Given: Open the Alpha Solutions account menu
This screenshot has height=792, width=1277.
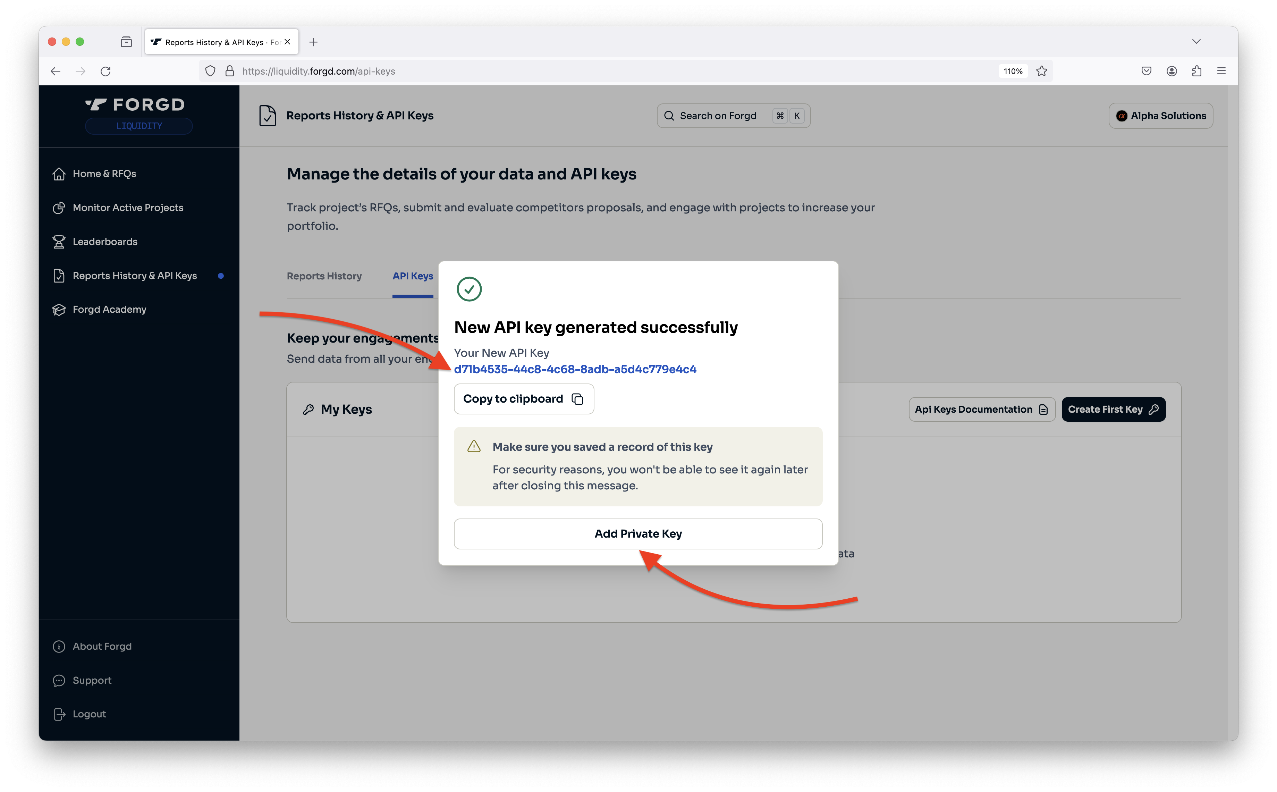Looking at the screenshot, I should [1160, 116].
